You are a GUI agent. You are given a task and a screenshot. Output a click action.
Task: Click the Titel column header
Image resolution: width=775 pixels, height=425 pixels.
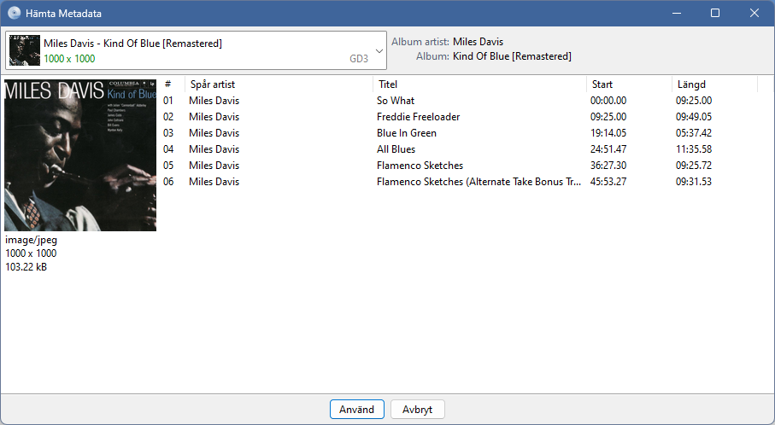(388, 84)
